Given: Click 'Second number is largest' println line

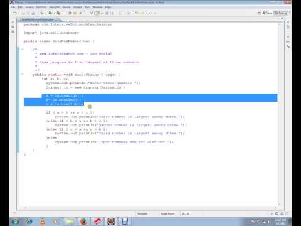Looking at the screenshot, I should click(x=121, y=125).
